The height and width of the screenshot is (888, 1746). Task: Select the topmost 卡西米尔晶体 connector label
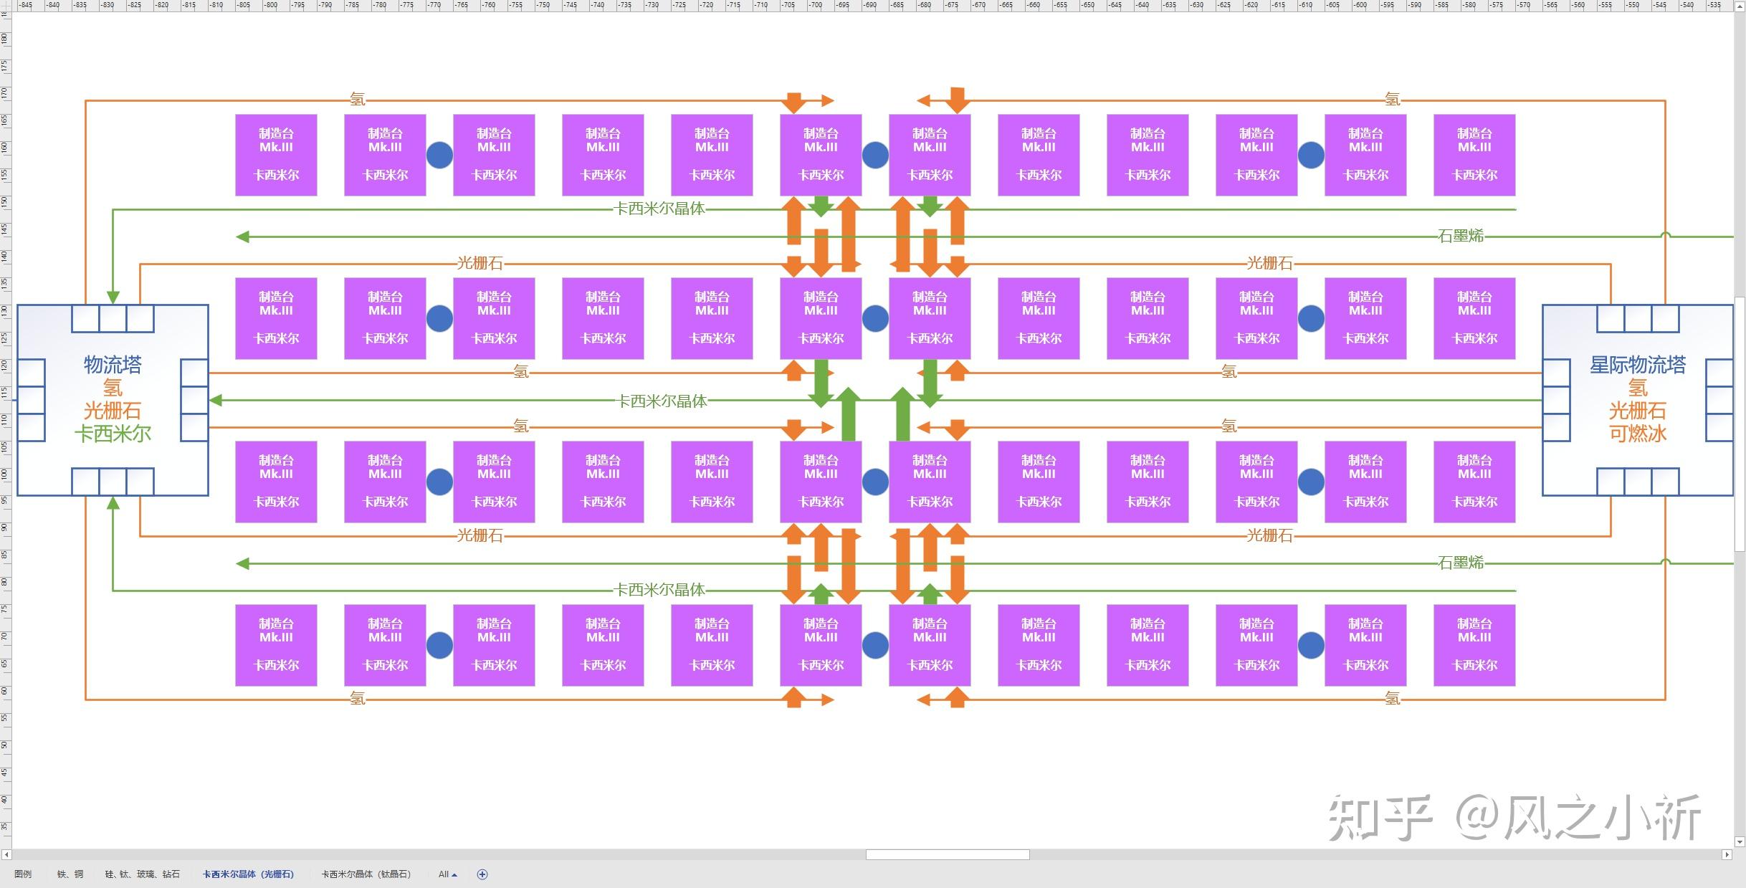(x=659, y=209)
